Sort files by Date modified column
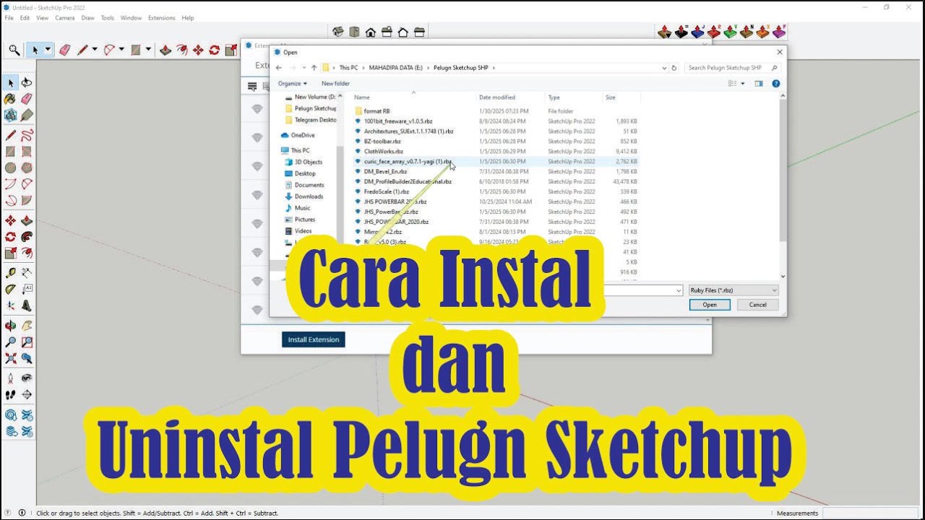 (x=497, y=97)
